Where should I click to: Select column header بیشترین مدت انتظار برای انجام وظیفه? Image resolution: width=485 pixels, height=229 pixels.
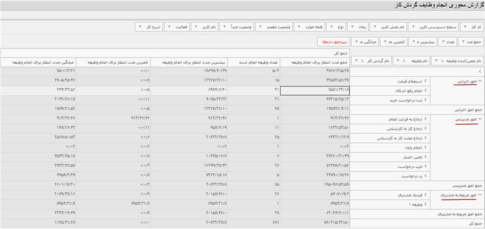190,62
